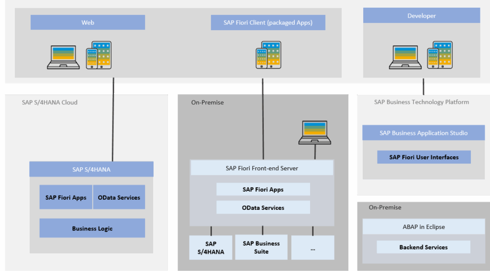Image resolution: width=490 pixels, height=271 pixels.
Task: Click the SAP Business Suite box
Action: tap(261, 247)
